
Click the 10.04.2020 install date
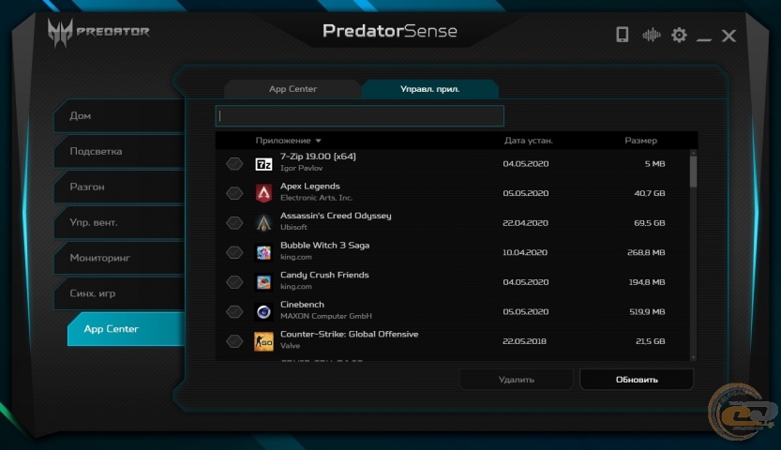(525, 252)
